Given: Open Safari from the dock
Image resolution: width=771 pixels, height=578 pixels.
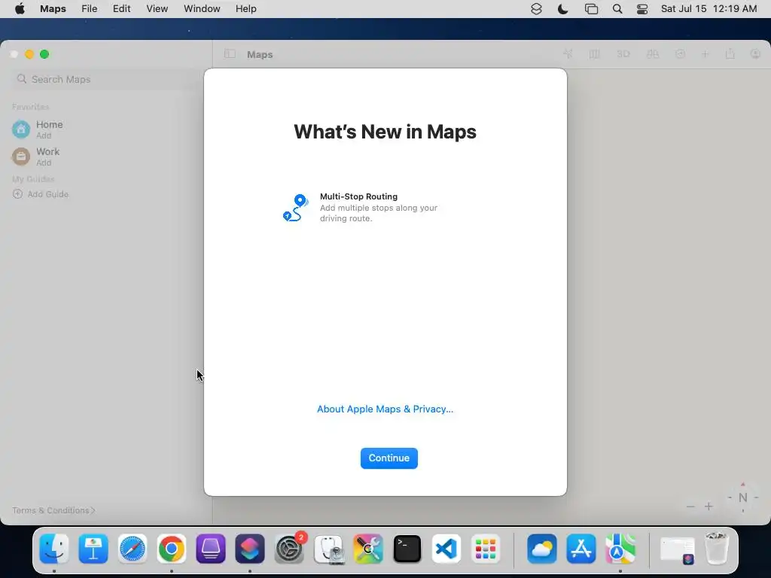Looking at the screenshot, I should [133, 549].
